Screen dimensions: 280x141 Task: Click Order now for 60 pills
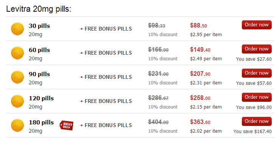click(x=257, y=49)
